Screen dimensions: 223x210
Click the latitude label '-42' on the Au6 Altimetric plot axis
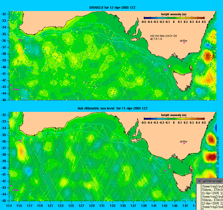3,181
